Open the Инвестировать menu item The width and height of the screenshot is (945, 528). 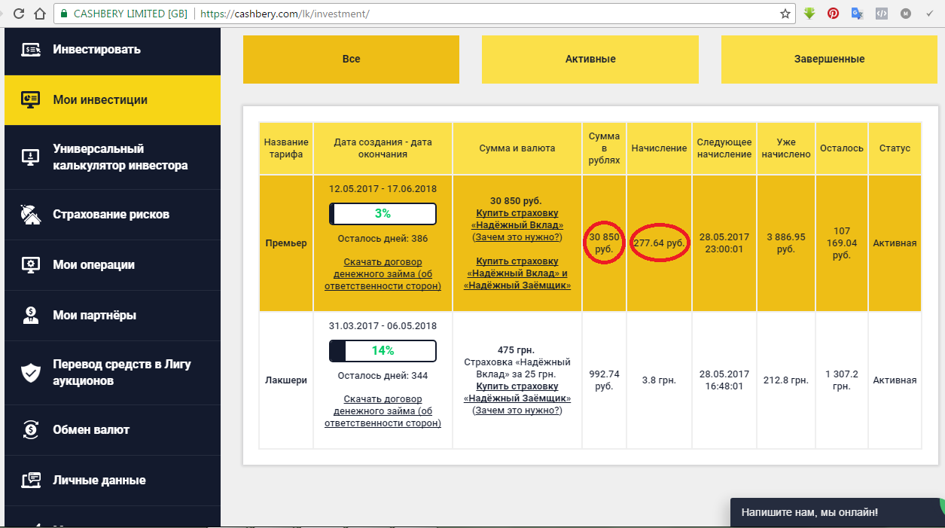[x=112, y=50]
